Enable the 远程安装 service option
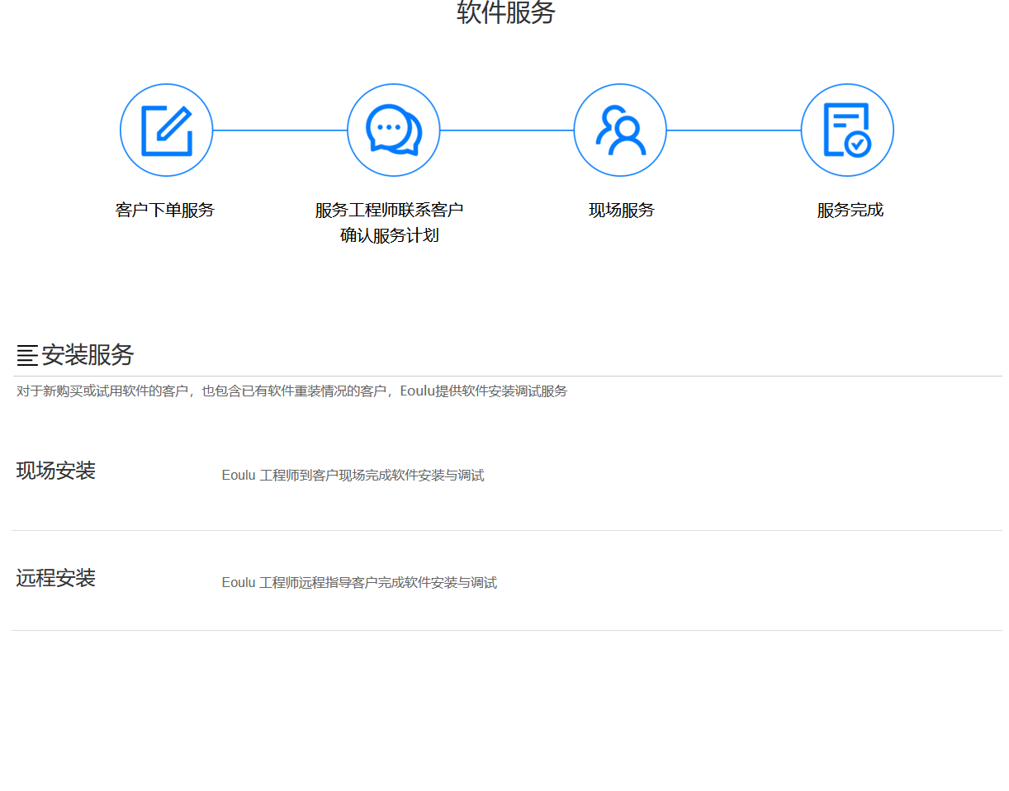 [55, 578]
